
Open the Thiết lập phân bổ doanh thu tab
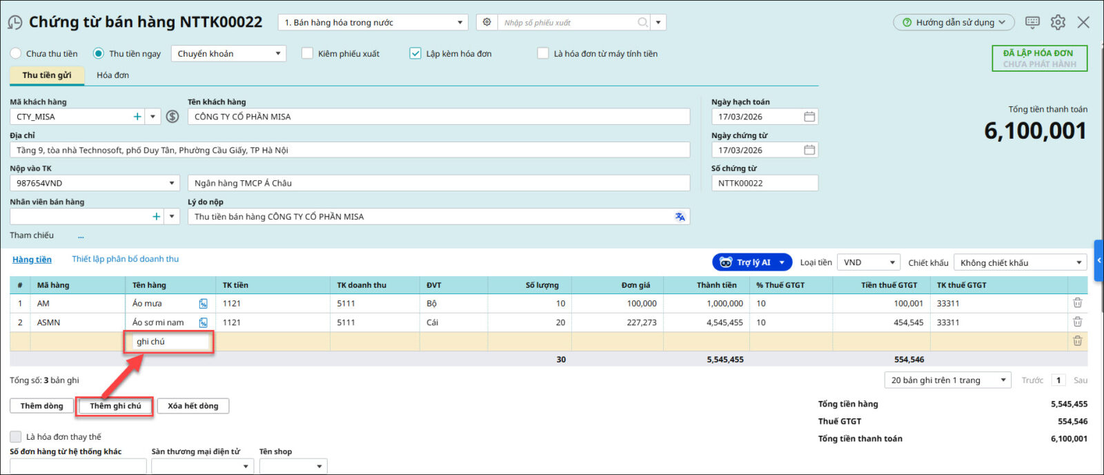coord(125,259)
